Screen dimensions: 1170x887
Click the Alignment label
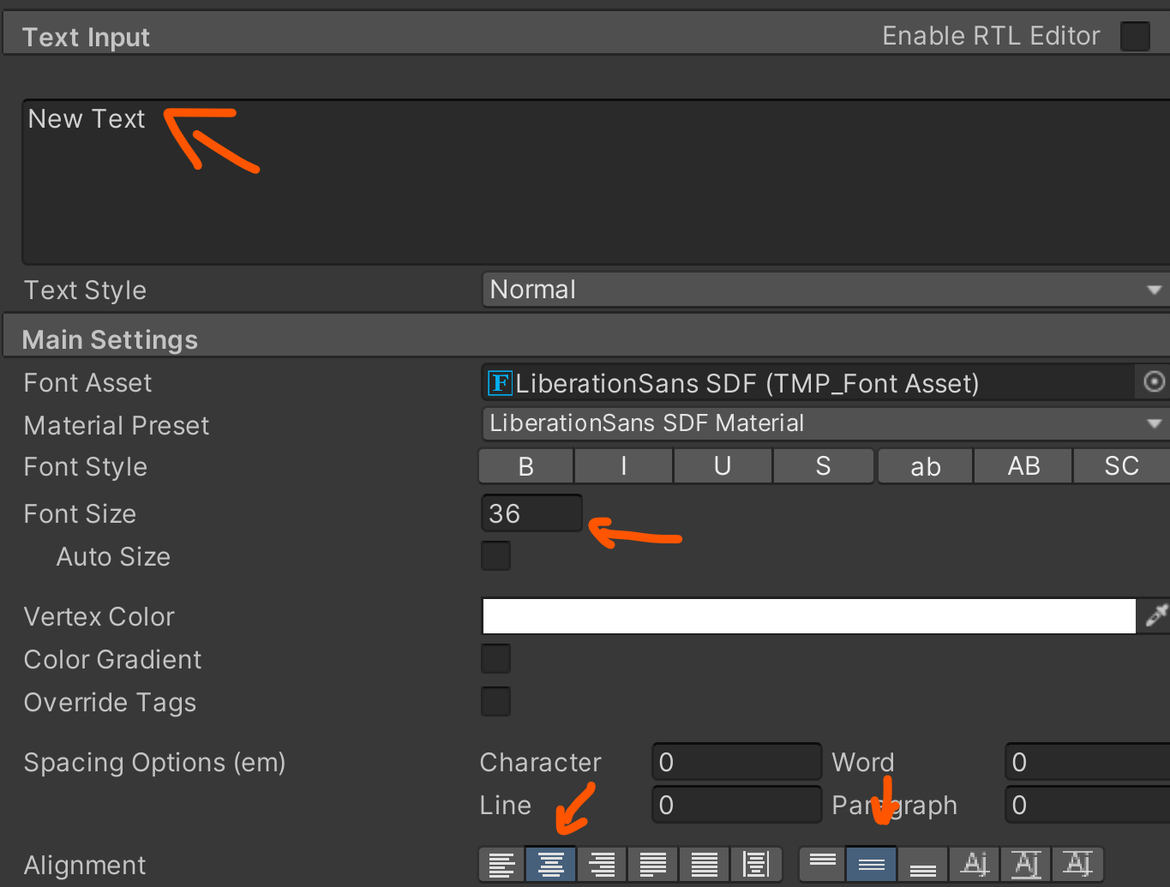pos(85,866)
